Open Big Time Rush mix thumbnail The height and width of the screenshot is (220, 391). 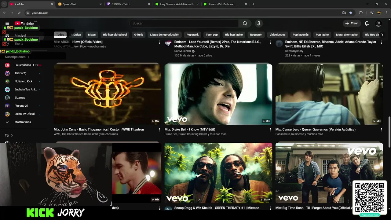(329, 173)
